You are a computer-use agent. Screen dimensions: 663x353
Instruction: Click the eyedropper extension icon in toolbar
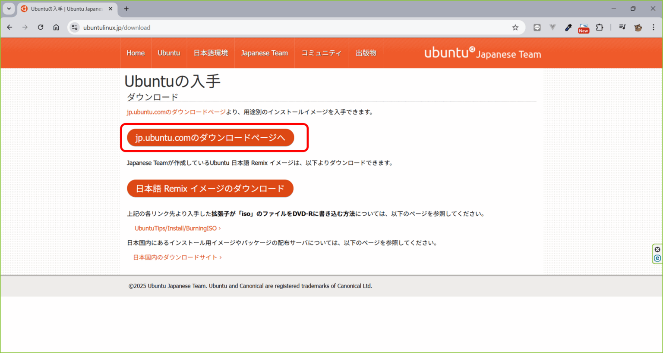coord(568,27)
